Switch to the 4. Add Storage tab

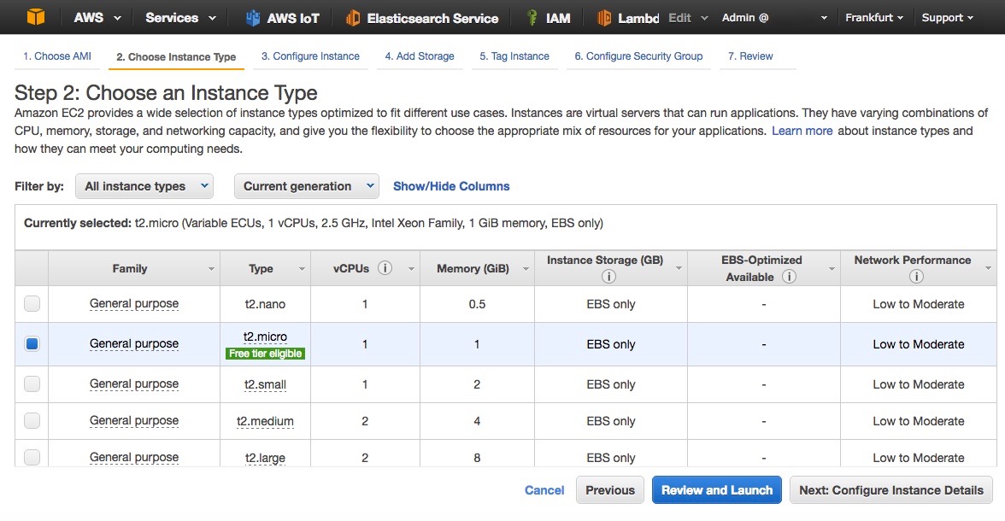click(x=420, y=56)
